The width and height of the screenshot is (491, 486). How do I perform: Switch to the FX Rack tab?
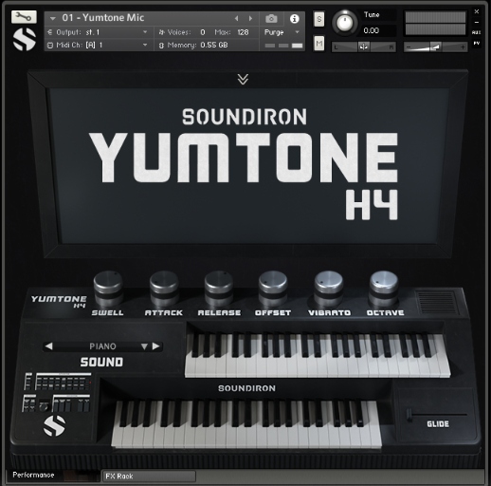(x=149, y=476)
